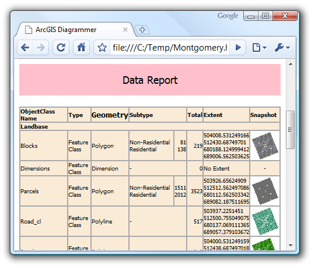Click the Road_cl snapshot thumbnail
This screenshot has height=266, width=311.
tap(265, 221)
